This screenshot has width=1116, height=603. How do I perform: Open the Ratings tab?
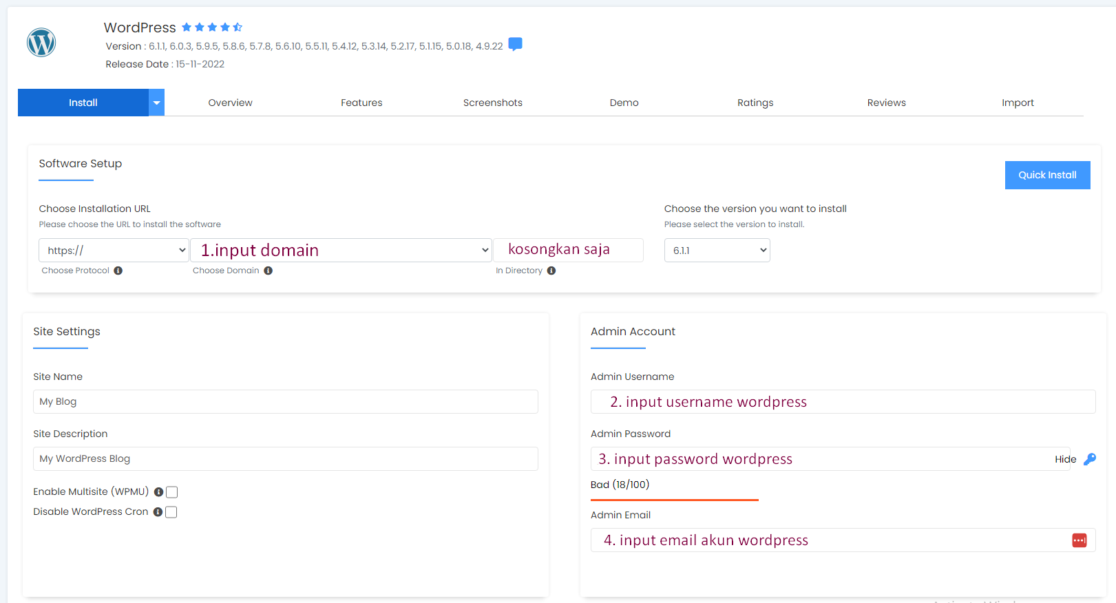click(x=755, y=103)
